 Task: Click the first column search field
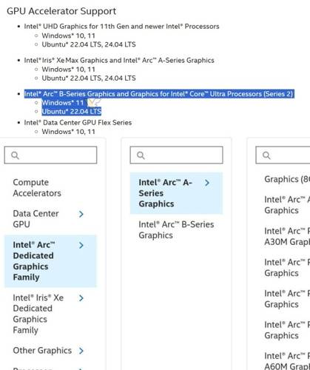50,155
